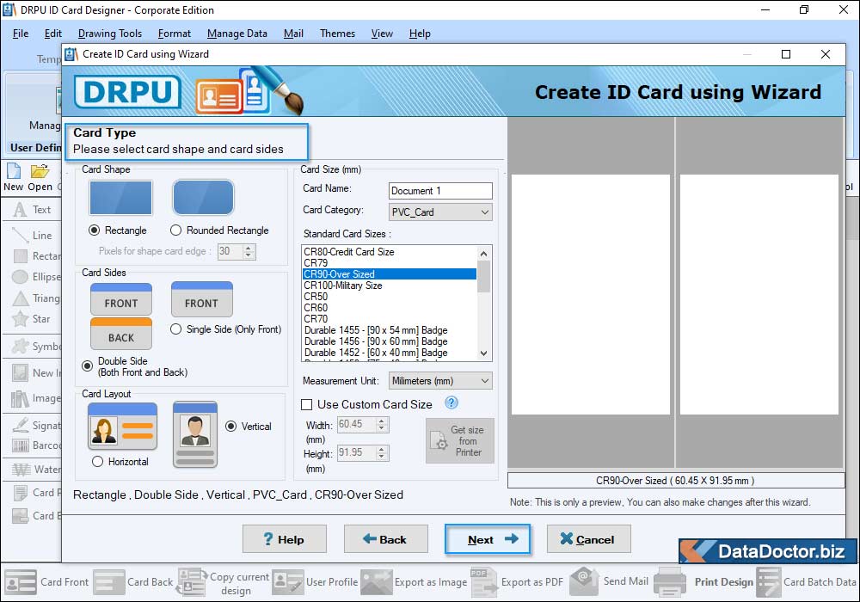
Task: Choose Double Side (Both Front and Back)
Action: pos(87,365)
